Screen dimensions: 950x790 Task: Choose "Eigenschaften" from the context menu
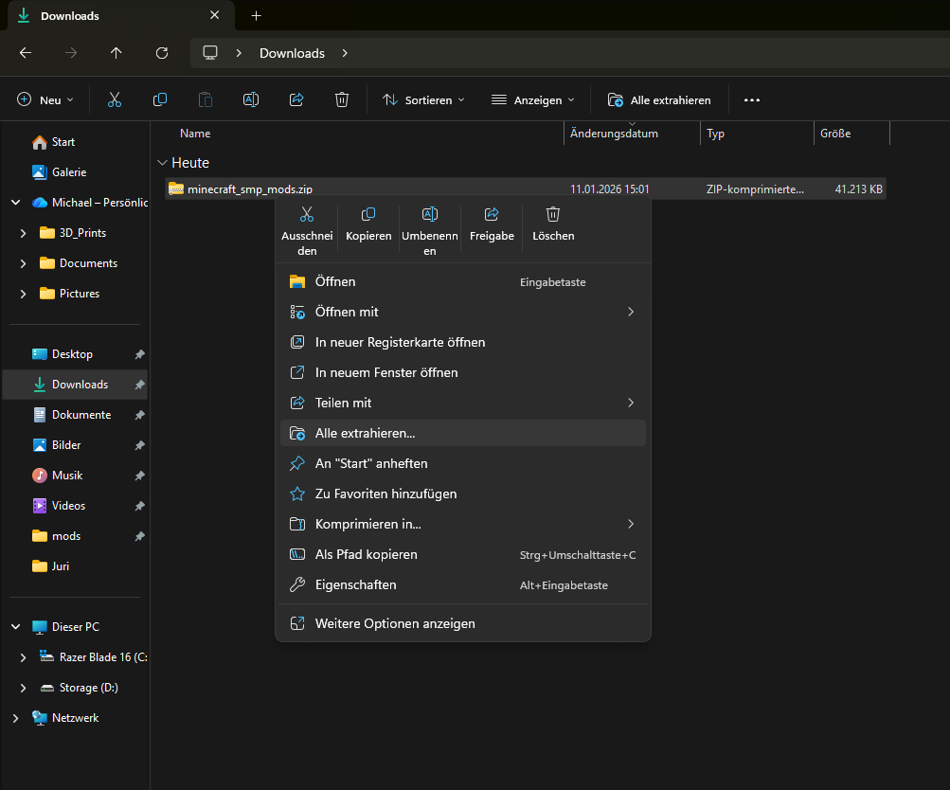click(355, 584)
